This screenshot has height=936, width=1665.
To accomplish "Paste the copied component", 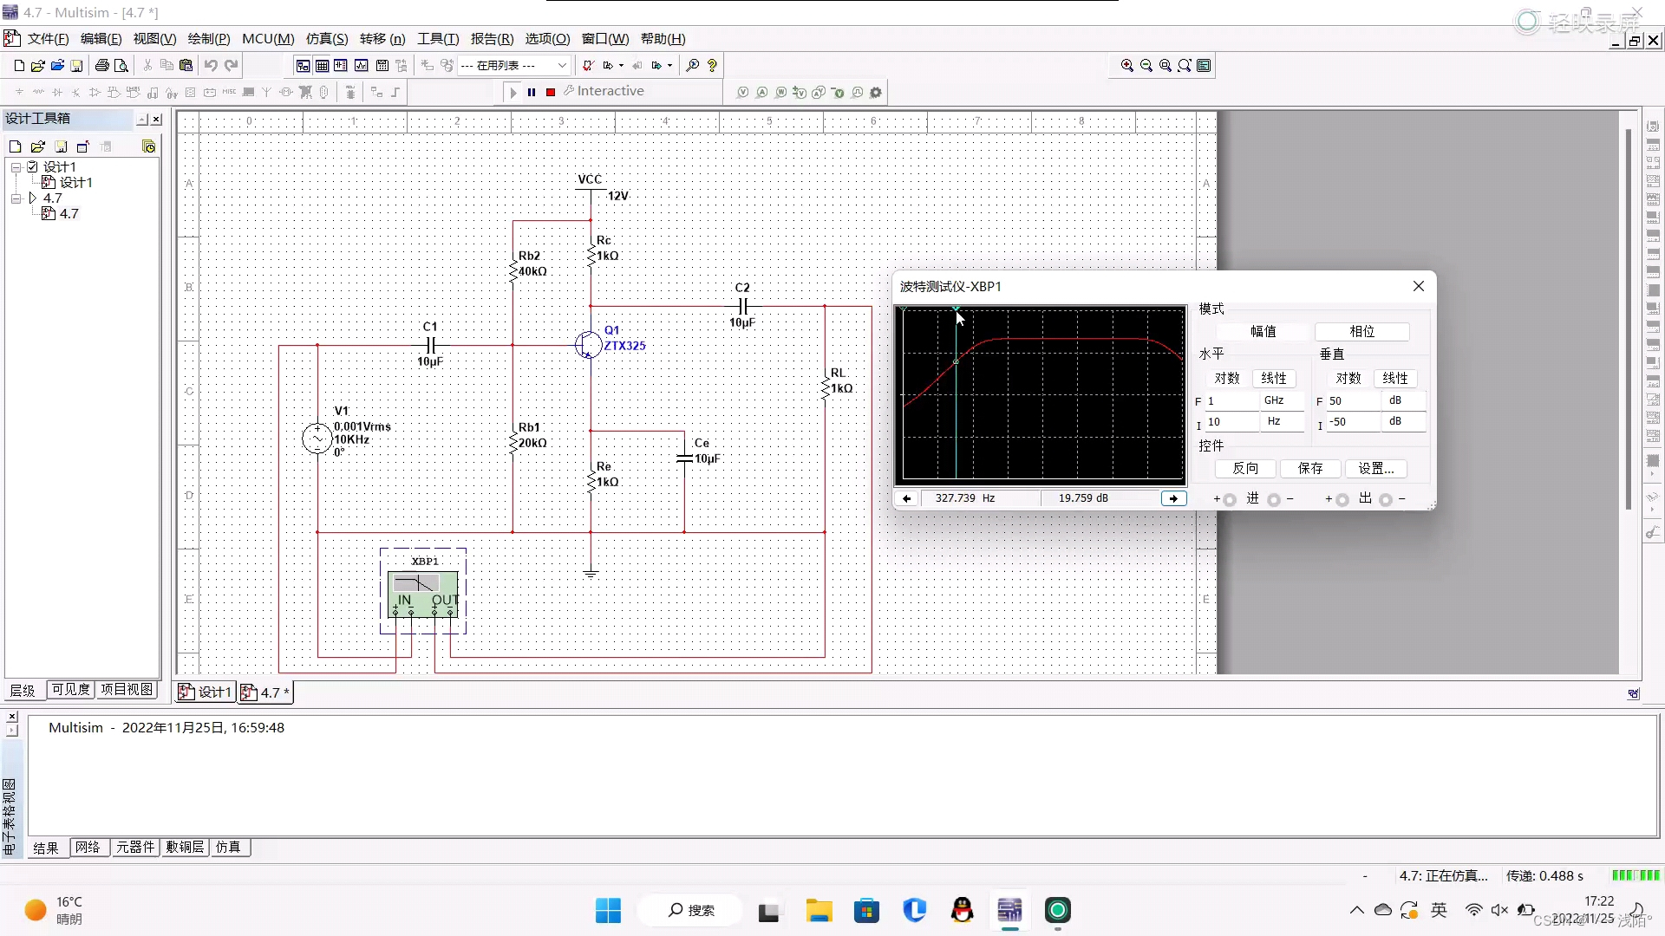I will 186,65.
